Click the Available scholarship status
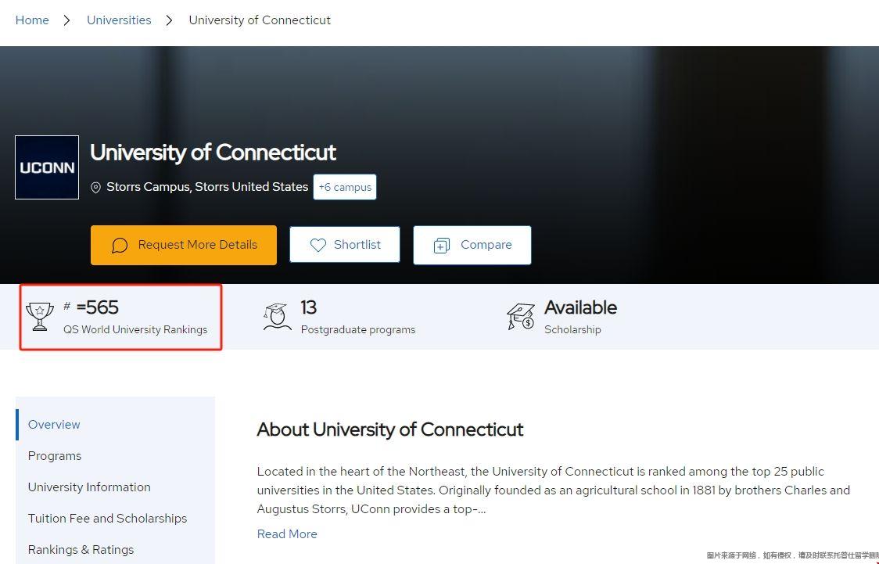The height and width of the screenshot is (564, 879). tap(581, 307)
